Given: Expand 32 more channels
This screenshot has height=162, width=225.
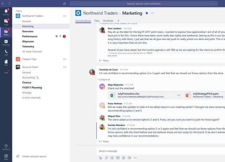Looking at the screenshot, I should (x=32, y=51).
